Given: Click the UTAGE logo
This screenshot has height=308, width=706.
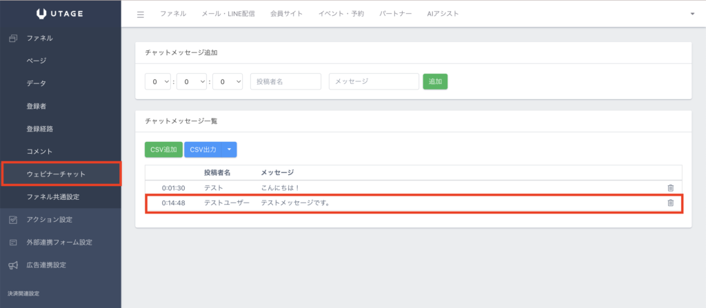Looking at the screenshot, I should 60,14.
